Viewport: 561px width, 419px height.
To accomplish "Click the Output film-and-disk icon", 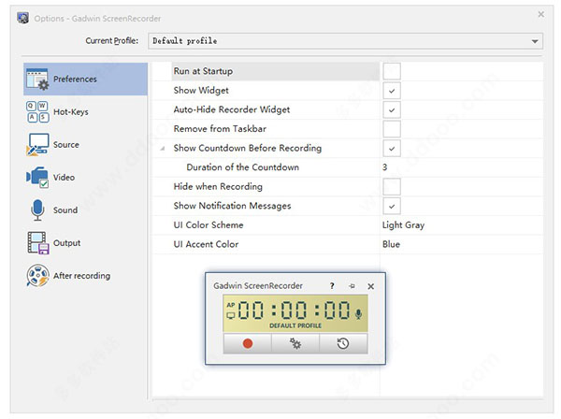I will click(x=37, y=243).
